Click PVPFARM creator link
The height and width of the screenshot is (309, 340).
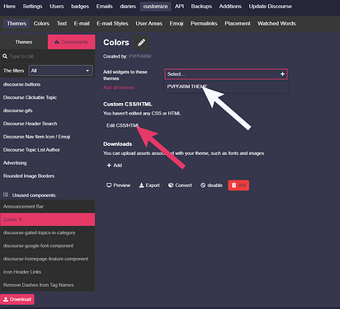click(x=139, y=56)
